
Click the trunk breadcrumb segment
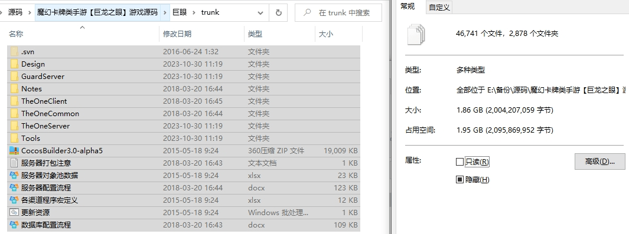tap(210, 12)
